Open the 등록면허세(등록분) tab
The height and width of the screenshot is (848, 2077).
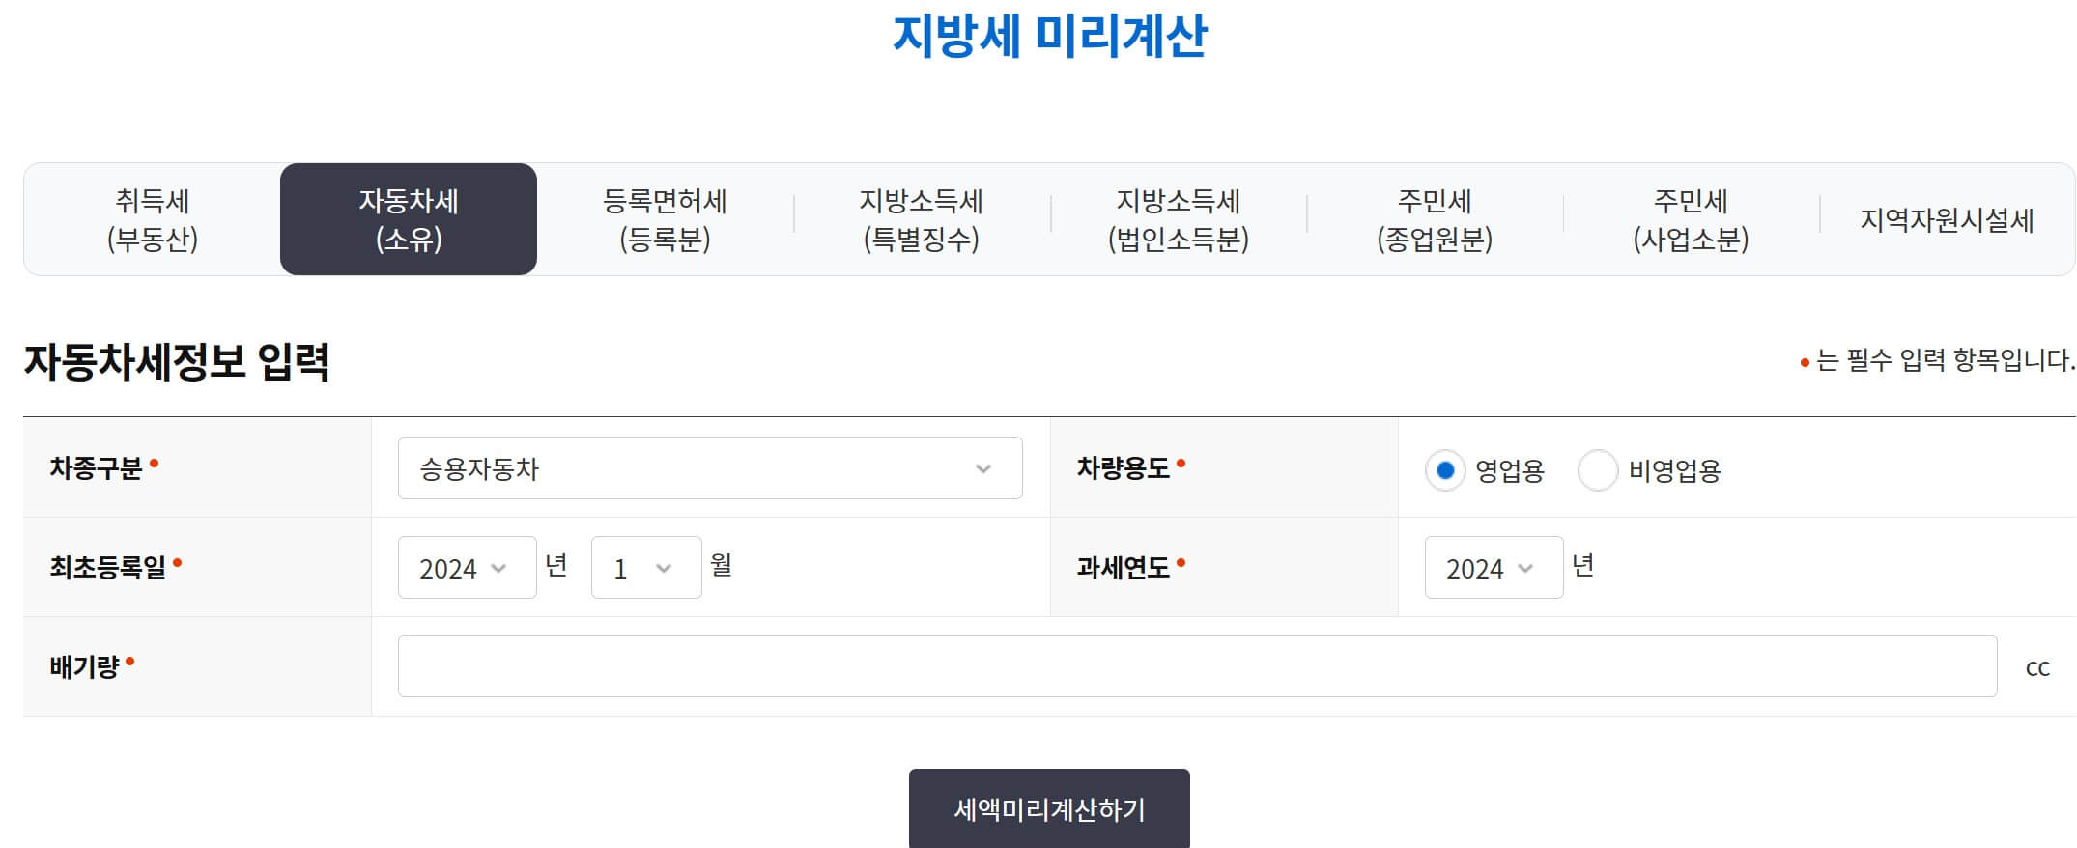pos(666,218)
